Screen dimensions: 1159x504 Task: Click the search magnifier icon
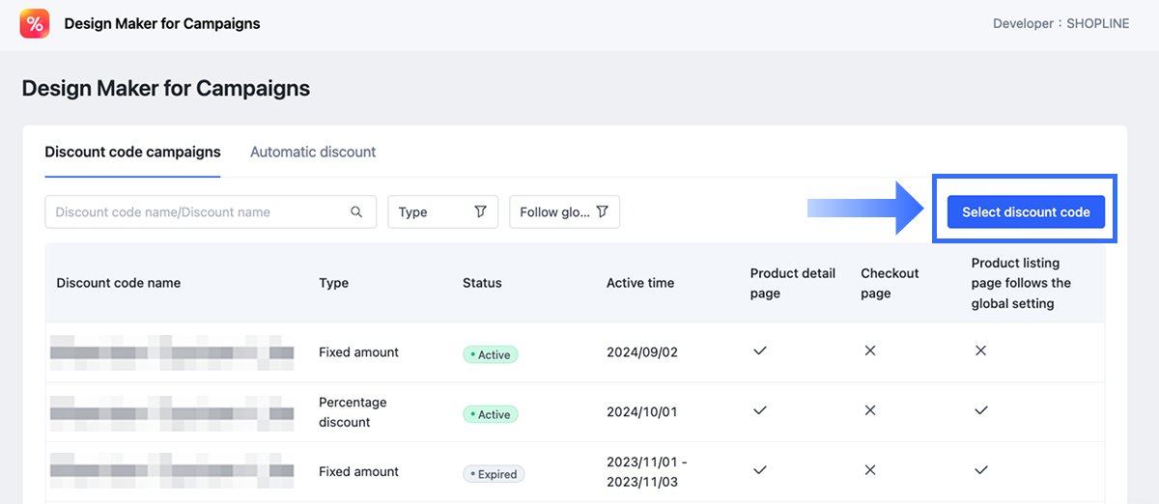coord(356,212)
